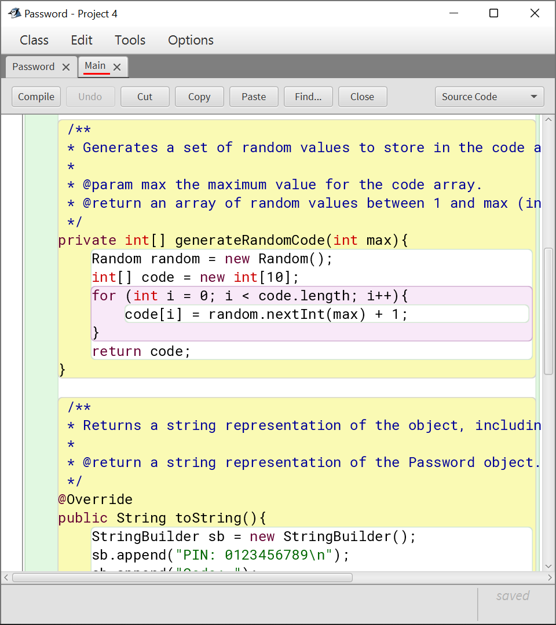The height and width of the screenshot is (625, 556).
Task: Click the '@return an array of random values' comment
Action: click(x=304, y=203)
